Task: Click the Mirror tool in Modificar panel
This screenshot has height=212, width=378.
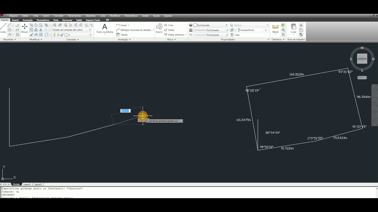Action: click(x=41, y=30)
